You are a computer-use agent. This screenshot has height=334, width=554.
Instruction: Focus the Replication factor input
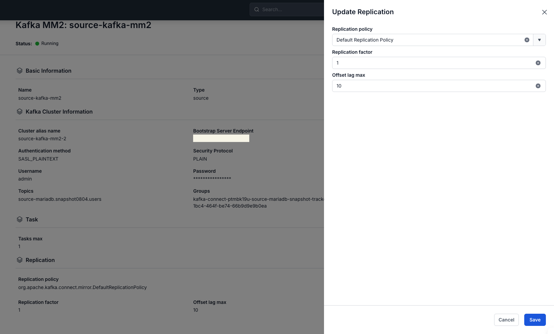tap(439, 63)
